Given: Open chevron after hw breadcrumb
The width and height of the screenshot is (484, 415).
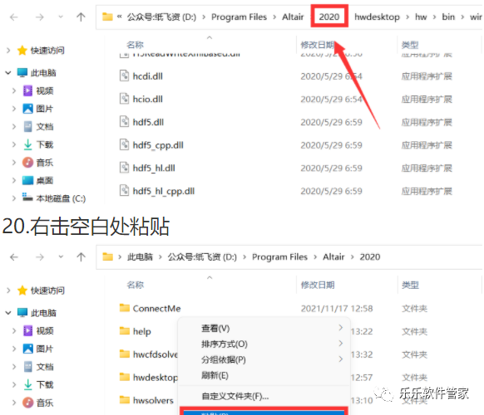Looking at the screenshot, I should 434,17.
